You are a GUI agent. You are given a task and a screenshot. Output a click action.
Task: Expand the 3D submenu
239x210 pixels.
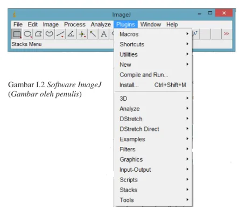click(153, 99)
